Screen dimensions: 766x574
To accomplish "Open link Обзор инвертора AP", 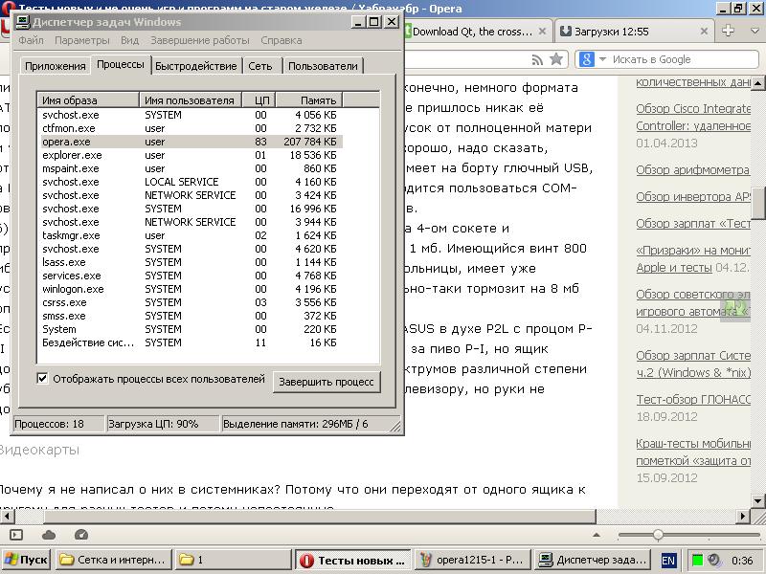I will pyautogui.click(x=692, y=197).
